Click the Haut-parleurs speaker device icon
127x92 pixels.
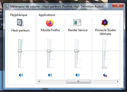click(x=20, y=22)
